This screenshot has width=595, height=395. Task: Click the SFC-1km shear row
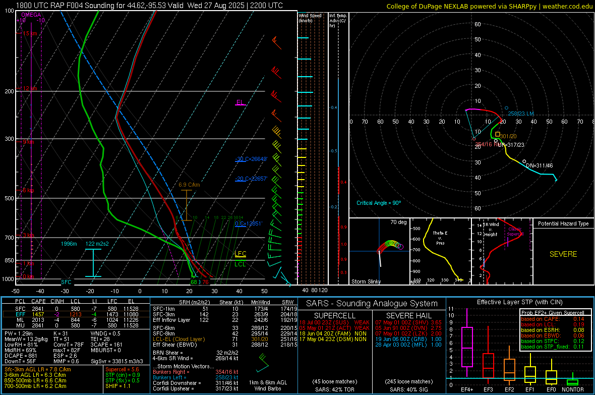tap(225, 309)
